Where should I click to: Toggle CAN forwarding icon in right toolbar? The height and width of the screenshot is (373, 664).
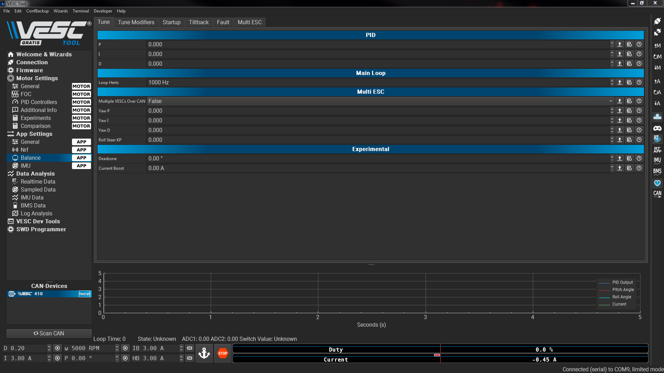pos(657,194)
